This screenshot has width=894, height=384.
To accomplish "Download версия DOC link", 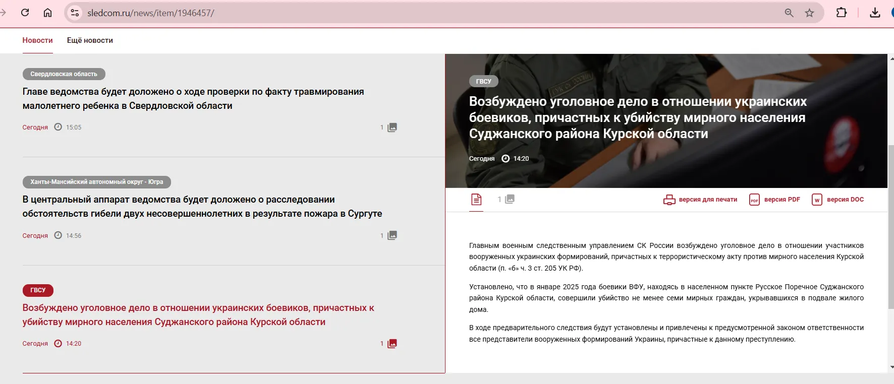I will (x=845, y=200).
